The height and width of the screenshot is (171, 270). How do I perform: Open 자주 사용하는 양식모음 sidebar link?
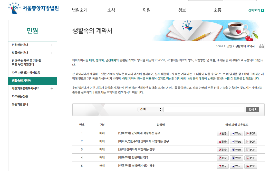26,73
